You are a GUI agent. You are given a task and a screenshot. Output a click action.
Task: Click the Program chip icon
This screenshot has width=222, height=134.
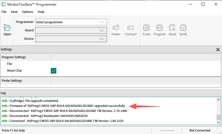pos(160,30)
